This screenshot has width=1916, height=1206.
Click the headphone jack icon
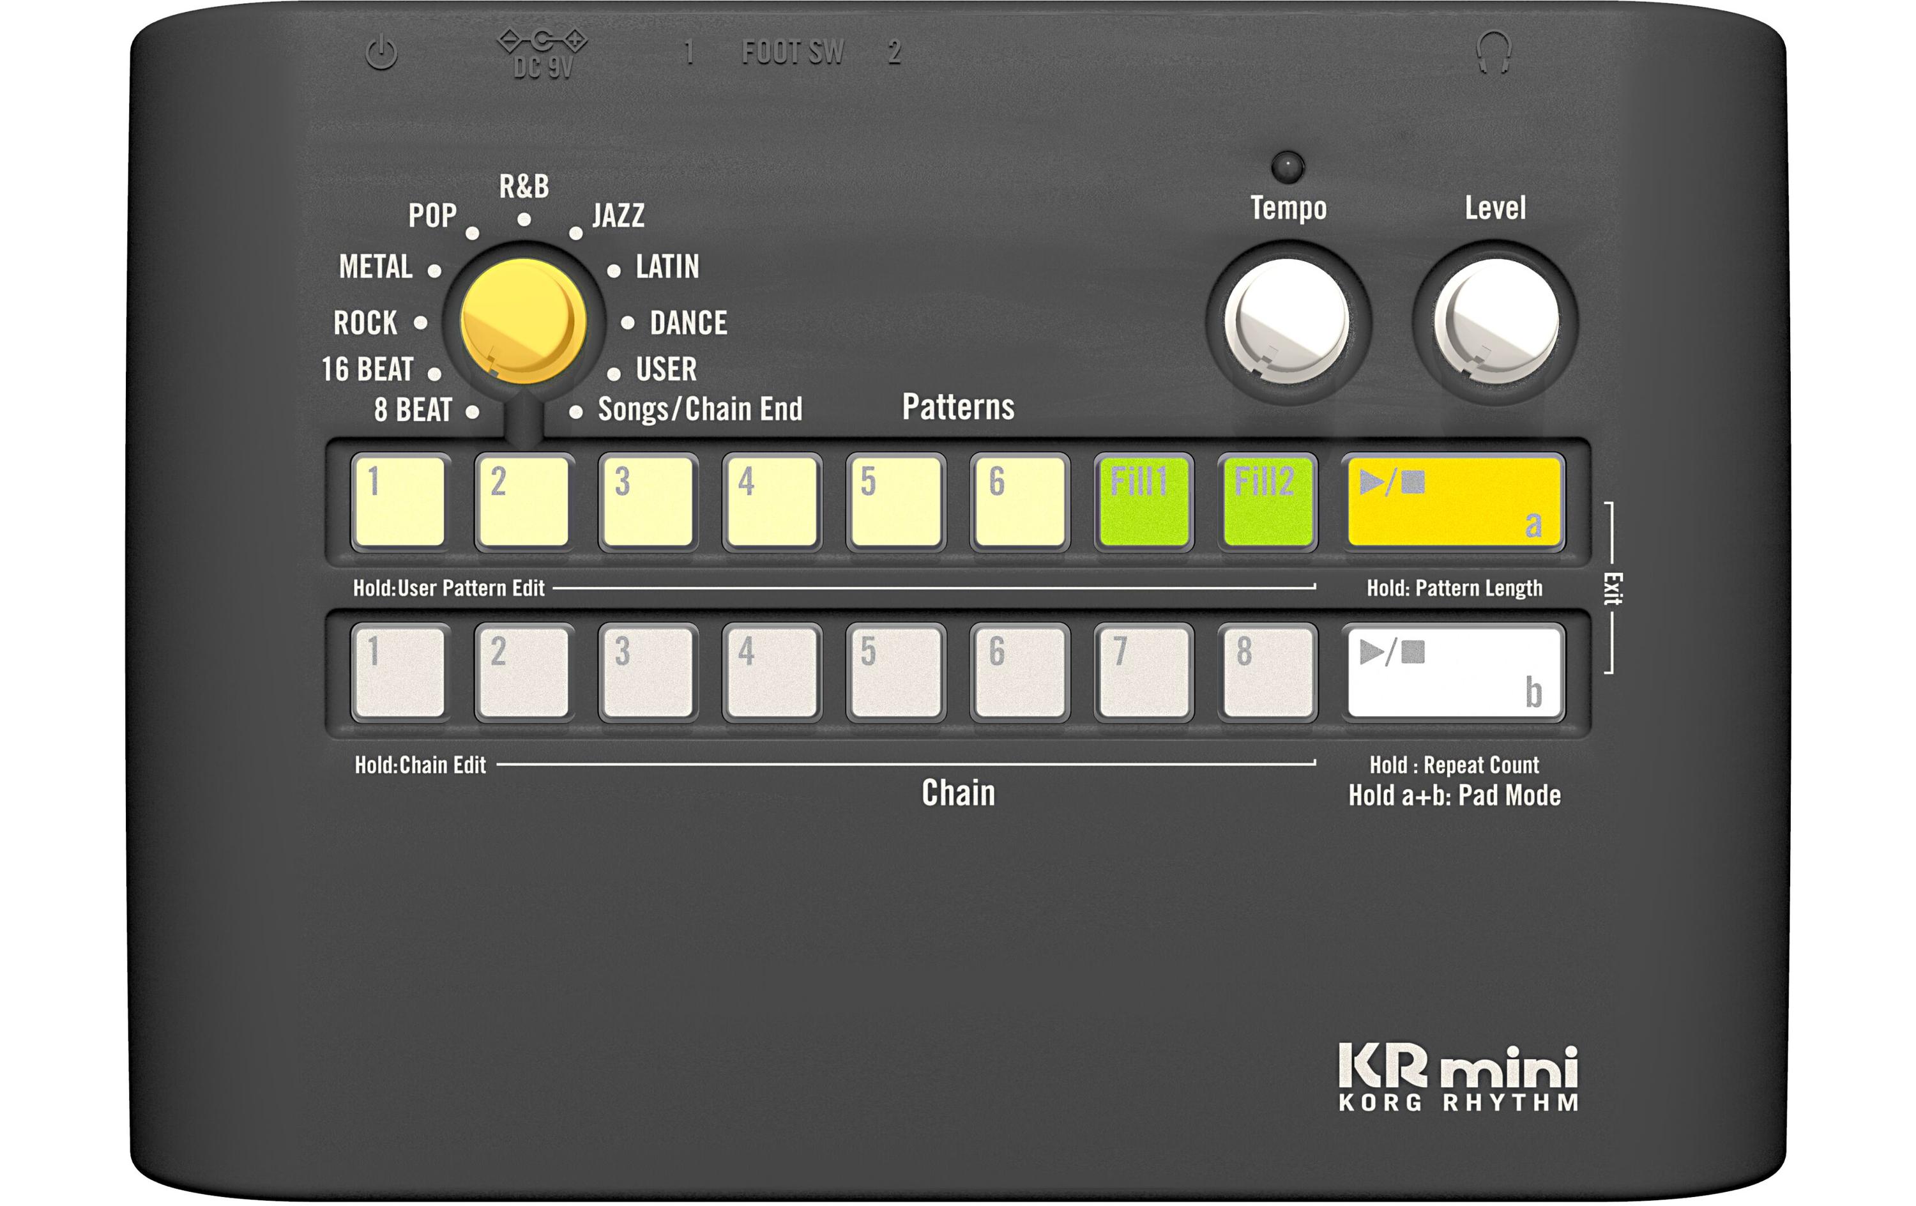pyautogui.click(x=1493, y=52)
